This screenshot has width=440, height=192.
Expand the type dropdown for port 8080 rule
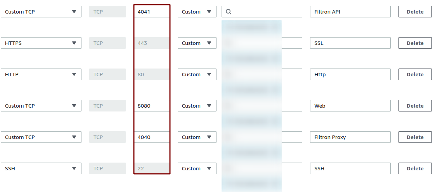click(x=41, y=106)
